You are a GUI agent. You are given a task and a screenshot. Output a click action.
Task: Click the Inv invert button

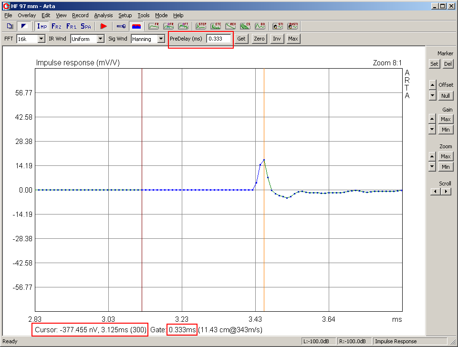click(x=277, y=39)
